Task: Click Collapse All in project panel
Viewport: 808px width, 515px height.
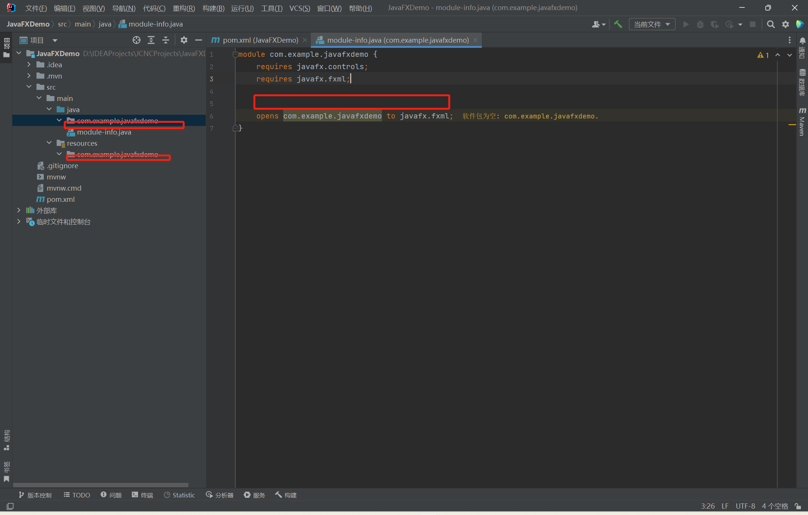Action: 166,40
